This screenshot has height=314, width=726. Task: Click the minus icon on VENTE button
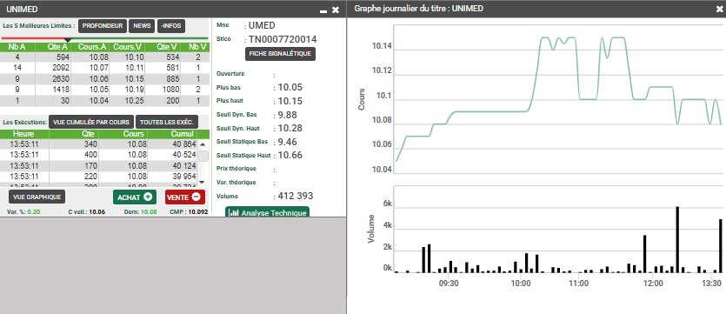196,197
